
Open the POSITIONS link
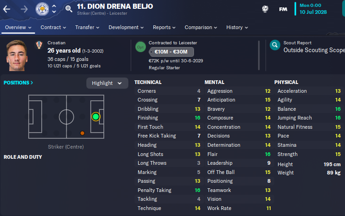pos(18,83)
